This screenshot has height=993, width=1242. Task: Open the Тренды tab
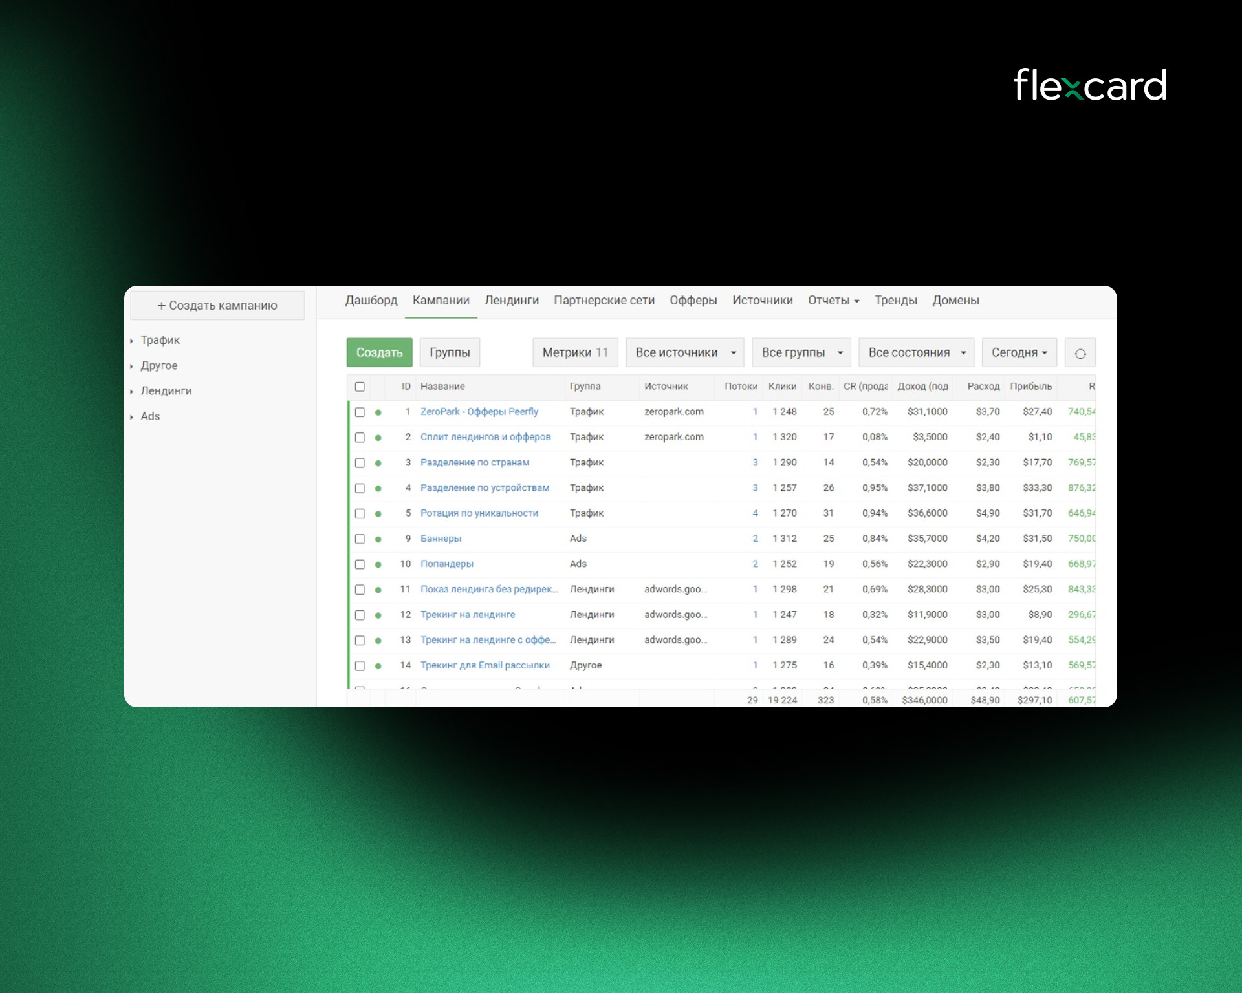pos(896,301)
